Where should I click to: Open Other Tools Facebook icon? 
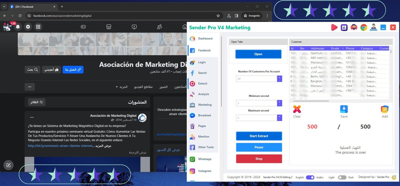[x=192, y=147]
